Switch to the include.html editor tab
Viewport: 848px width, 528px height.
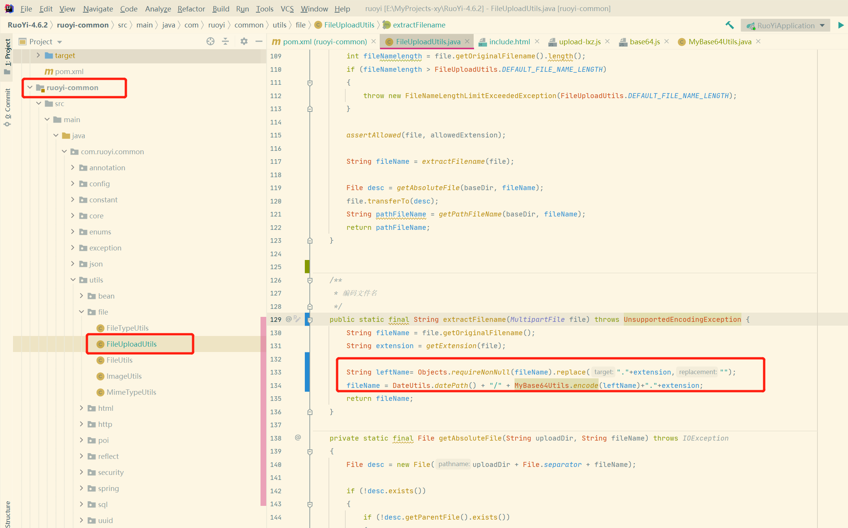509,42
